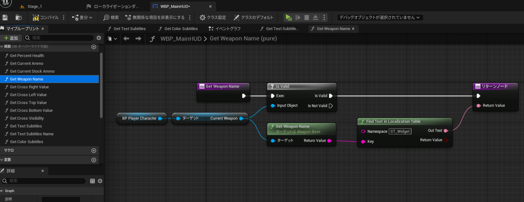This screenshot has width=524, height=202.
Task: Open the 差分 dropdown
Action: [85, 17]
